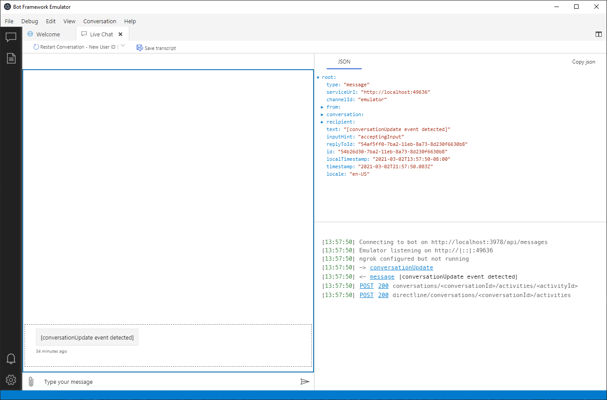Click the inputHint value "acceptingInput"
The height and width of the screenshot is (400, 607).
pos(381,137)
